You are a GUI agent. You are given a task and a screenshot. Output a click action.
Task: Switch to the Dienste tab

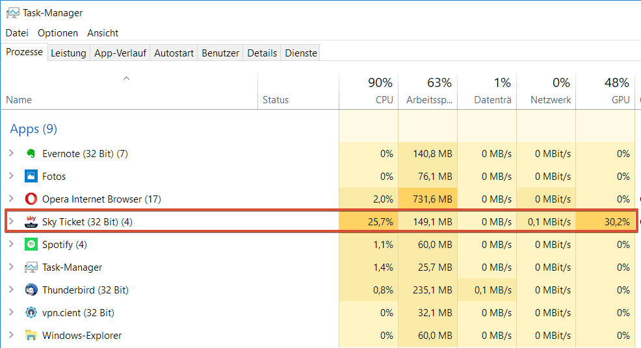[x=301, y=53]
